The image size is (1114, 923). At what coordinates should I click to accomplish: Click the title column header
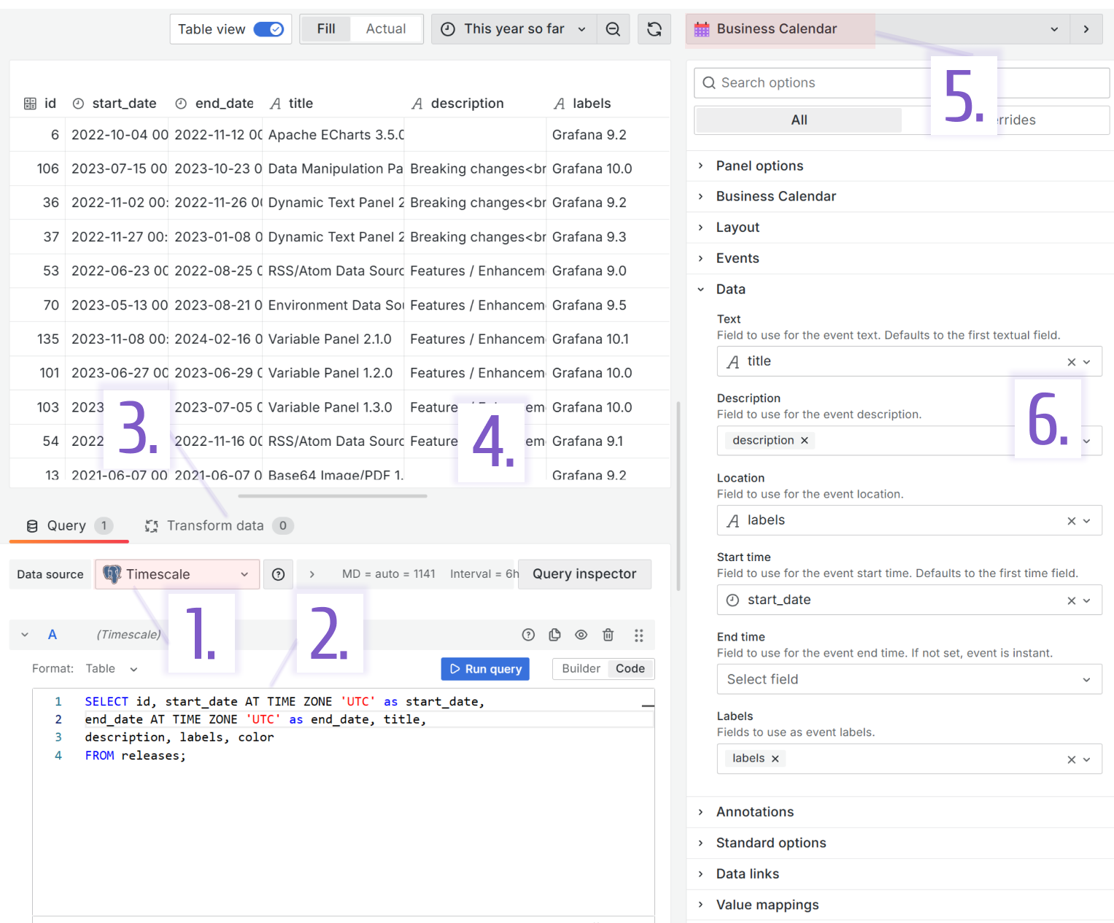point(292,104)
